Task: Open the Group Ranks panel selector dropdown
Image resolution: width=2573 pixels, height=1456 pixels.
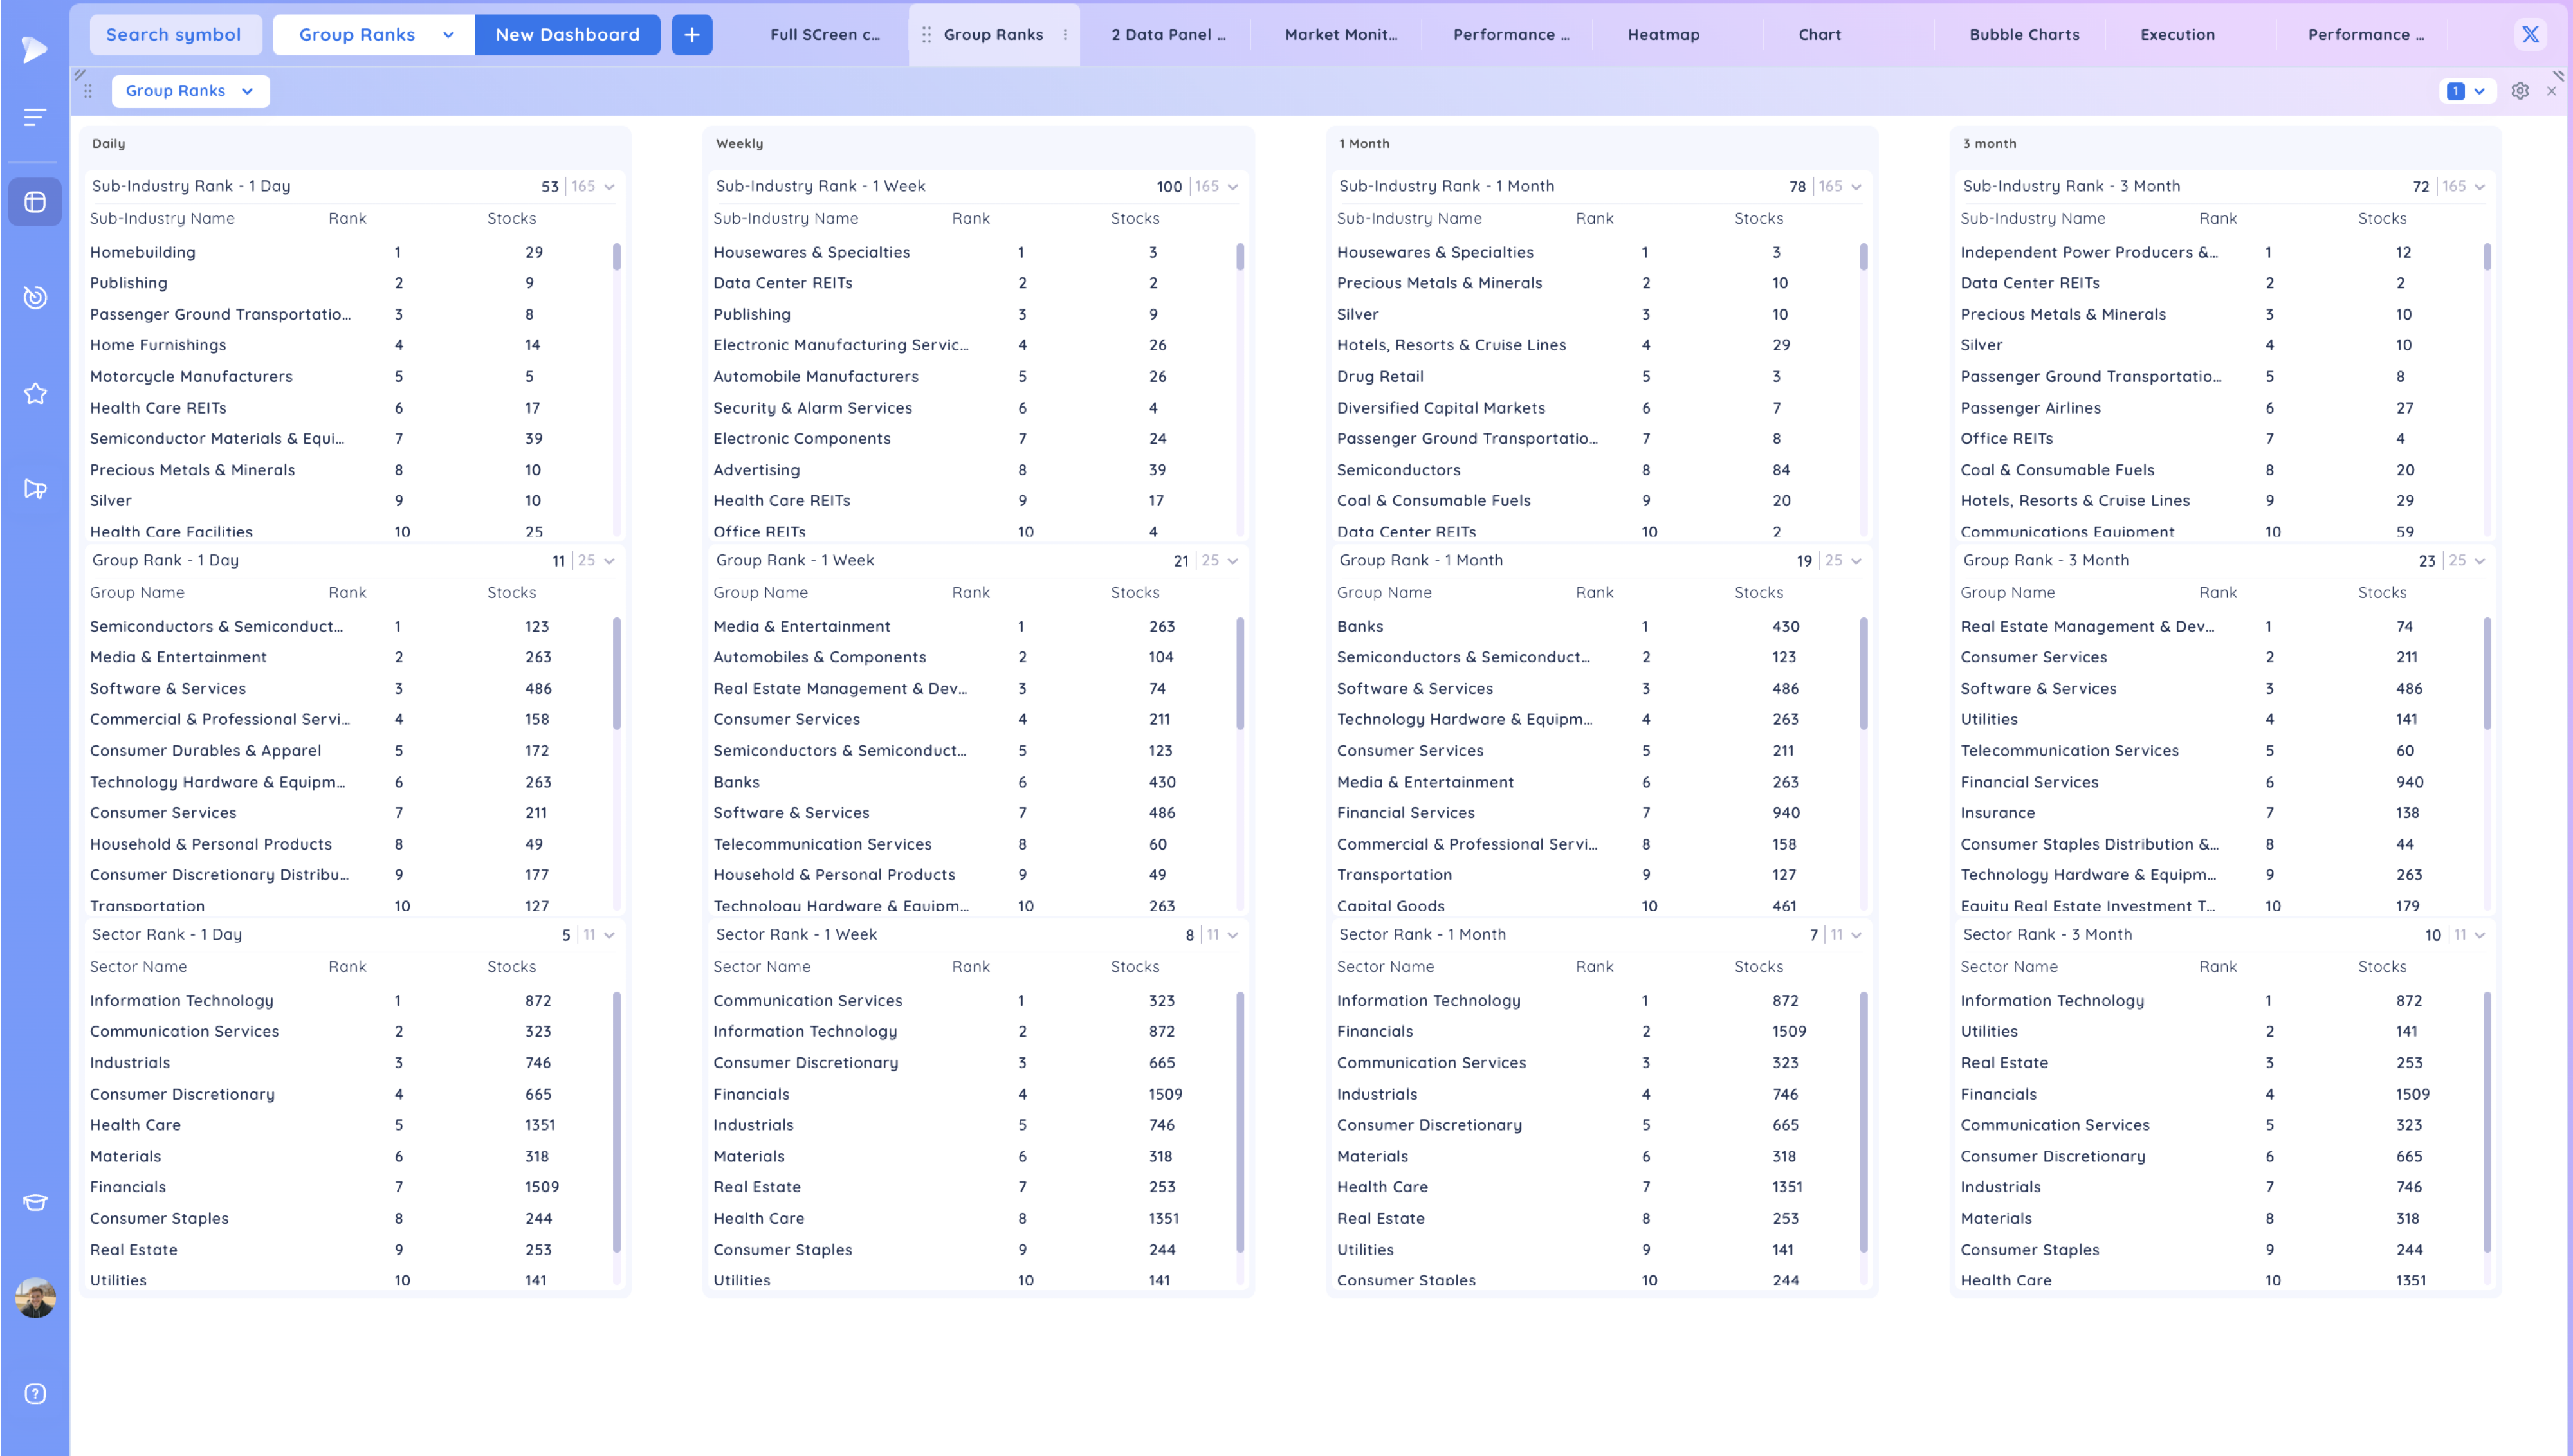Action: click(190, 91)
